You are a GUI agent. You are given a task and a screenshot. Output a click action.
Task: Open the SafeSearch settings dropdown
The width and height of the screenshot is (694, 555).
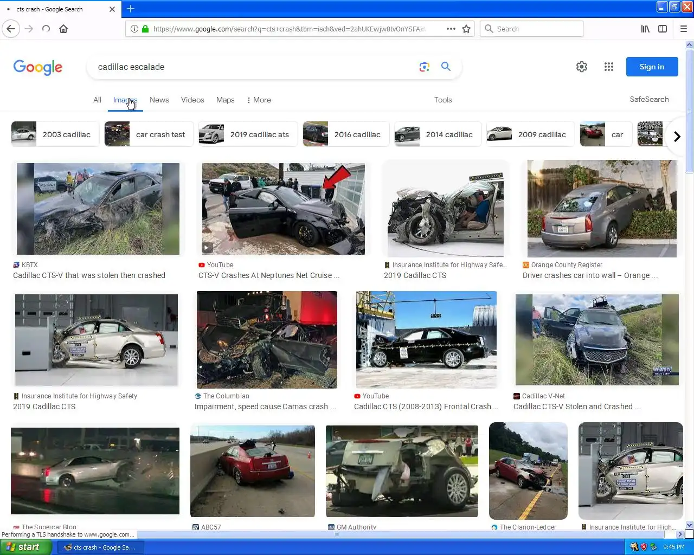coord(649,99)
